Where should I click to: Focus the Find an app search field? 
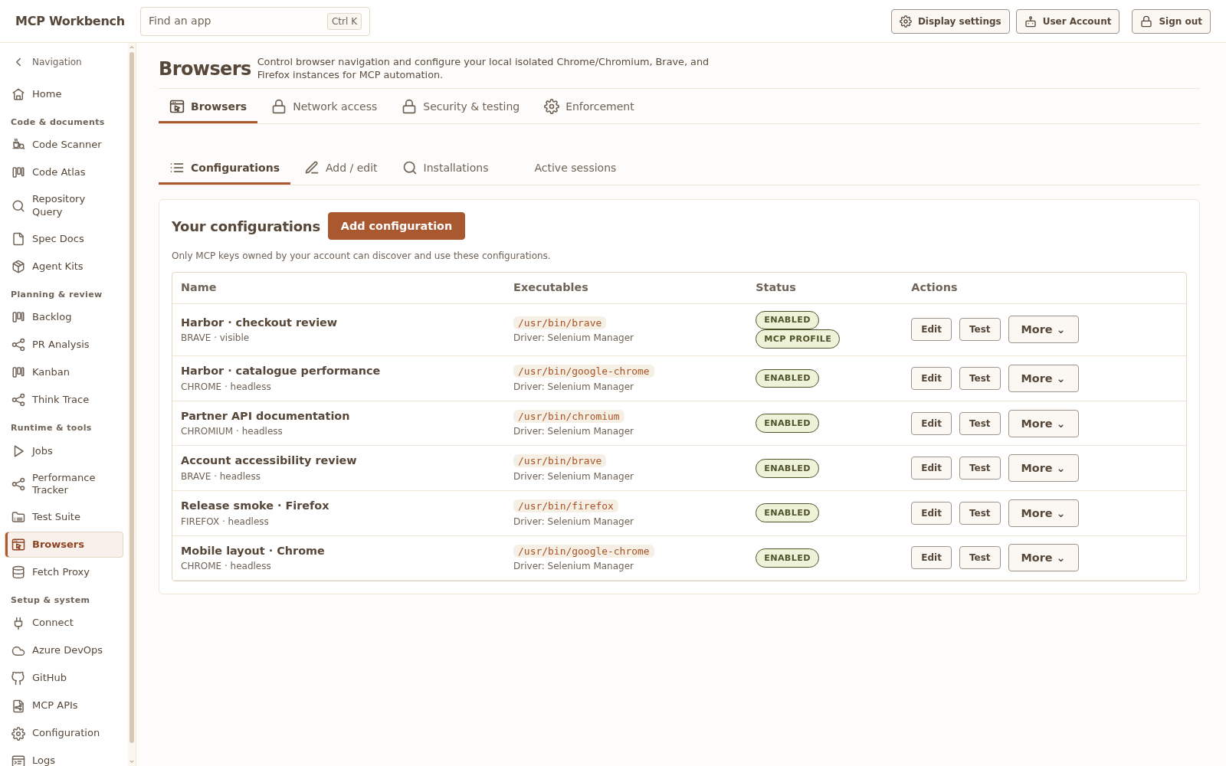[255, 21]
